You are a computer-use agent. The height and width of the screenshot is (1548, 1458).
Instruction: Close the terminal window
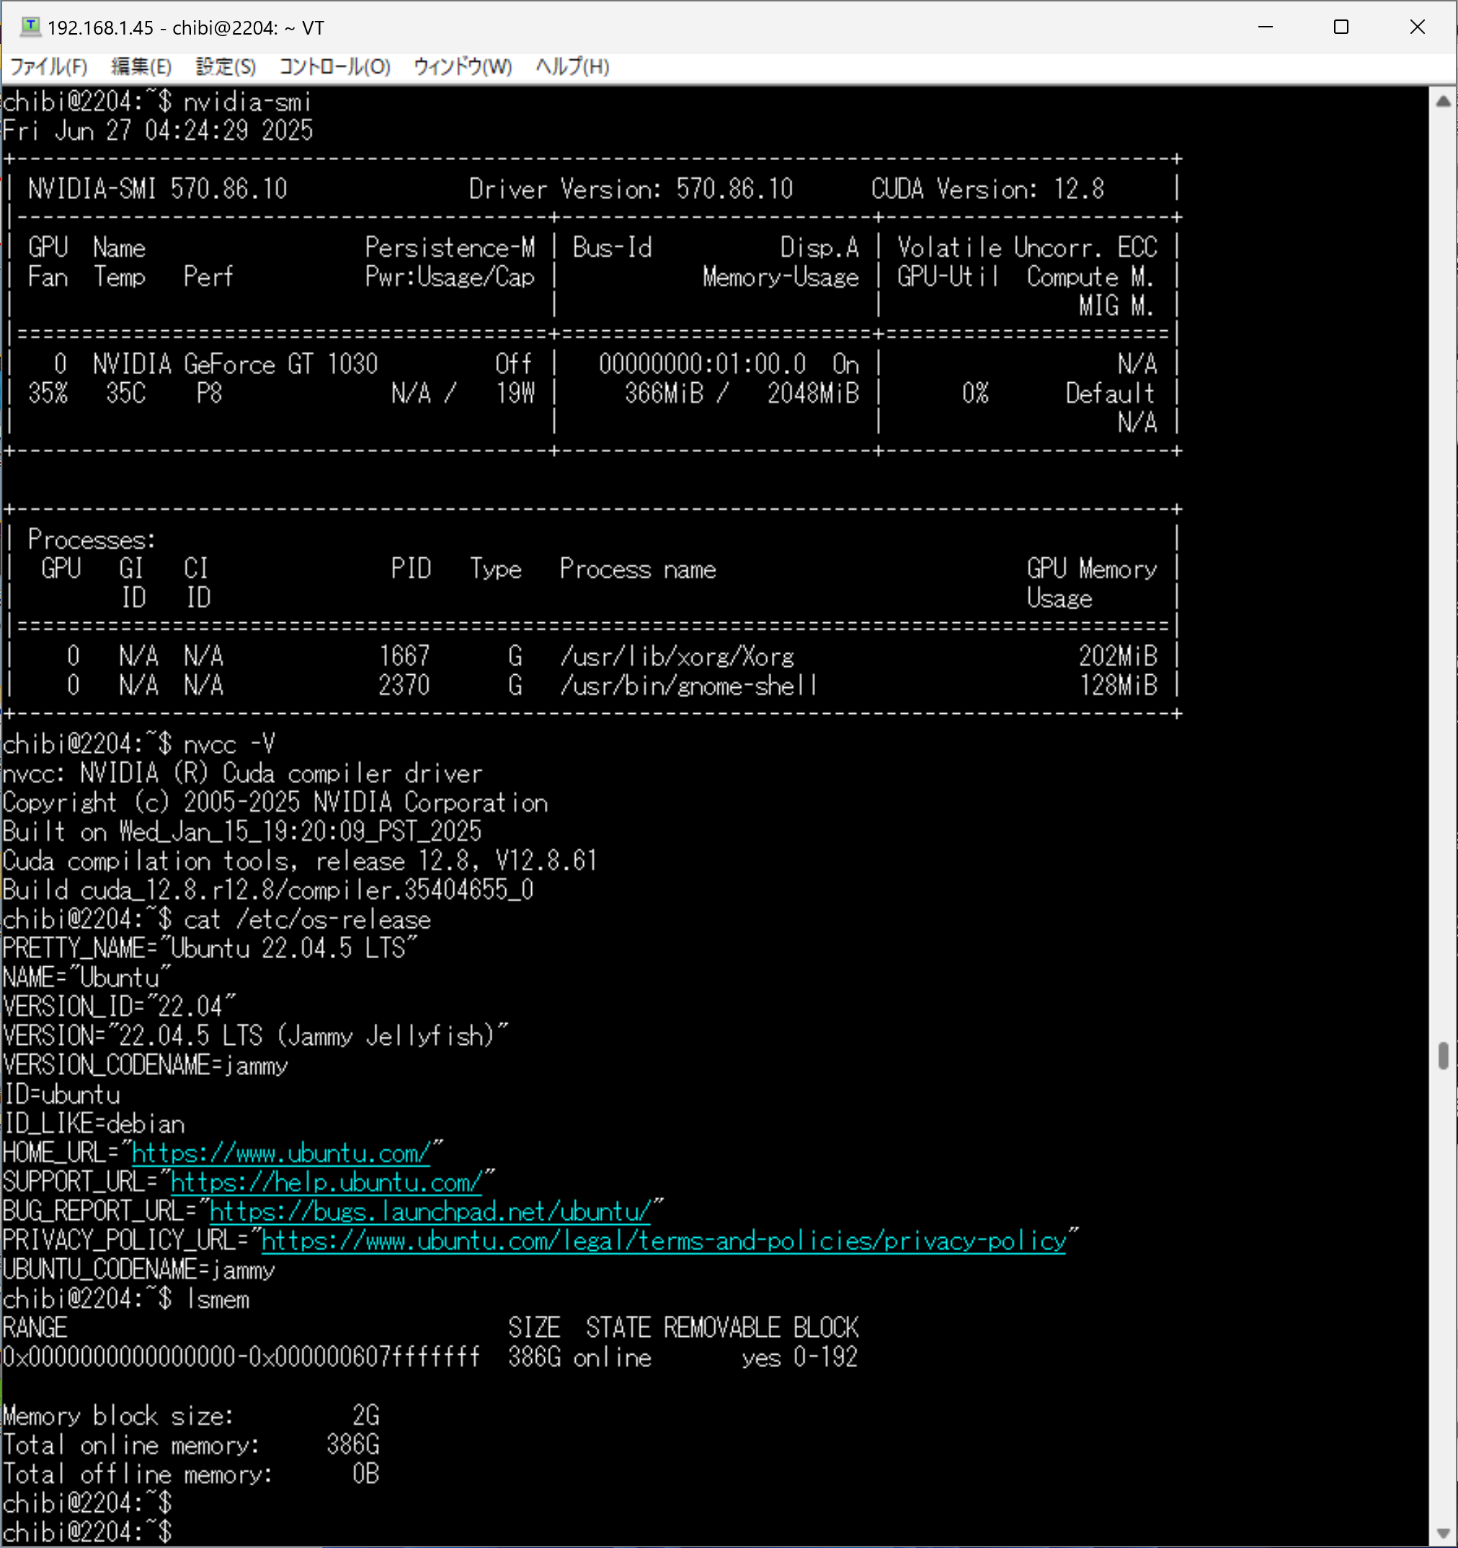pyautogui.click(x=1417, y=27)
